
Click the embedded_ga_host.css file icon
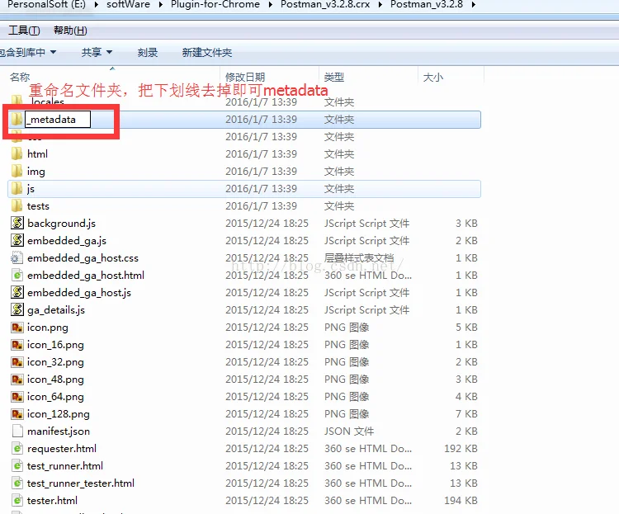[x=17, y=257]
